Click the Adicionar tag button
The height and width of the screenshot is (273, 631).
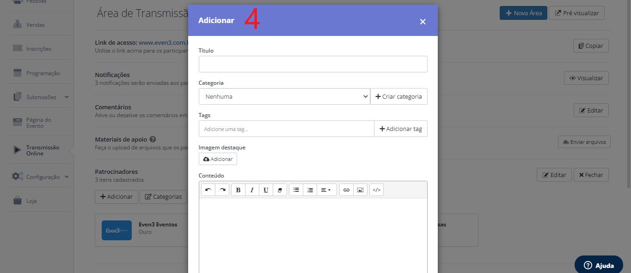tap(401, 129)
